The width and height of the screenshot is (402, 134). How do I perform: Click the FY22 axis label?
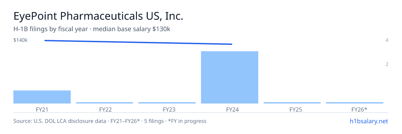(x=105, y=109)
